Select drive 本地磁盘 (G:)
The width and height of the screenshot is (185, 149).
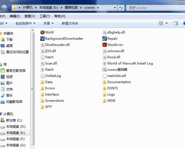pos(16,145)
